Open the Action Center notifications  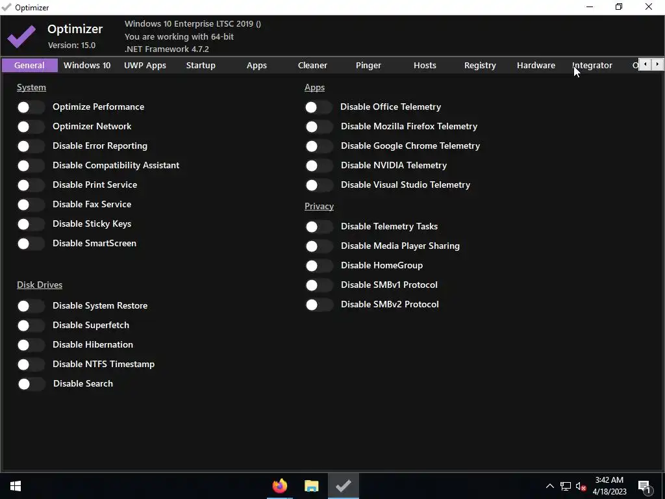[645, 486]
